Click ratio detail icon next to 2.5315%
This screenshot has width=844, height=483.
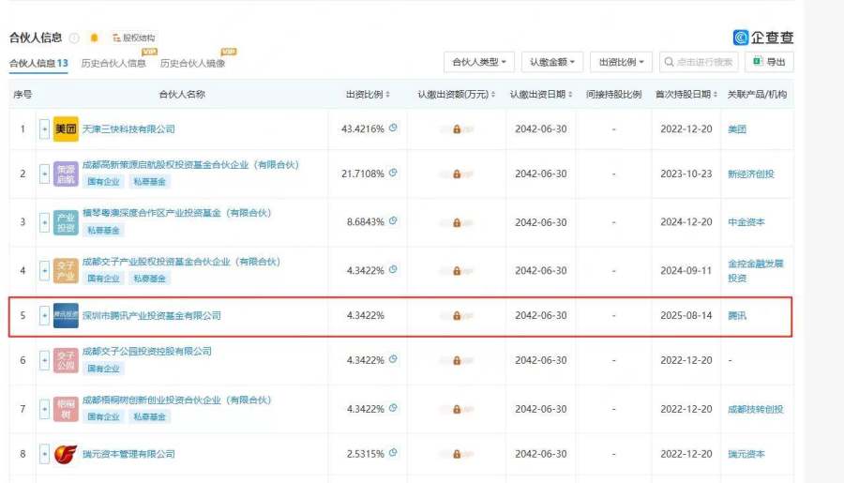(393, 453)
